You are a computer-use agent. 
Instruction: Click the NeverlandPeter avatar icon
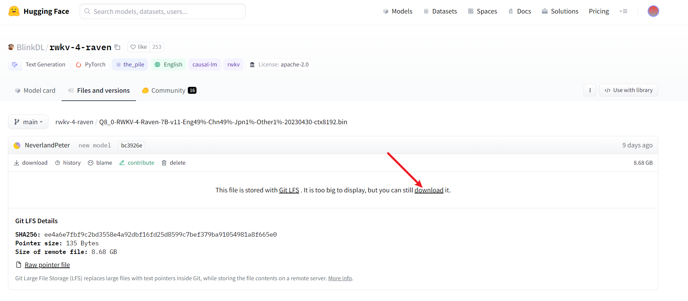click(17, 146)
